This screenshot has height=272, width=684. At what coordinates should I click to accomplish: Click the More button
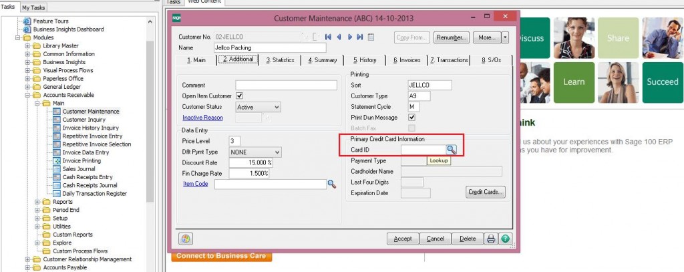coord(487,37)
